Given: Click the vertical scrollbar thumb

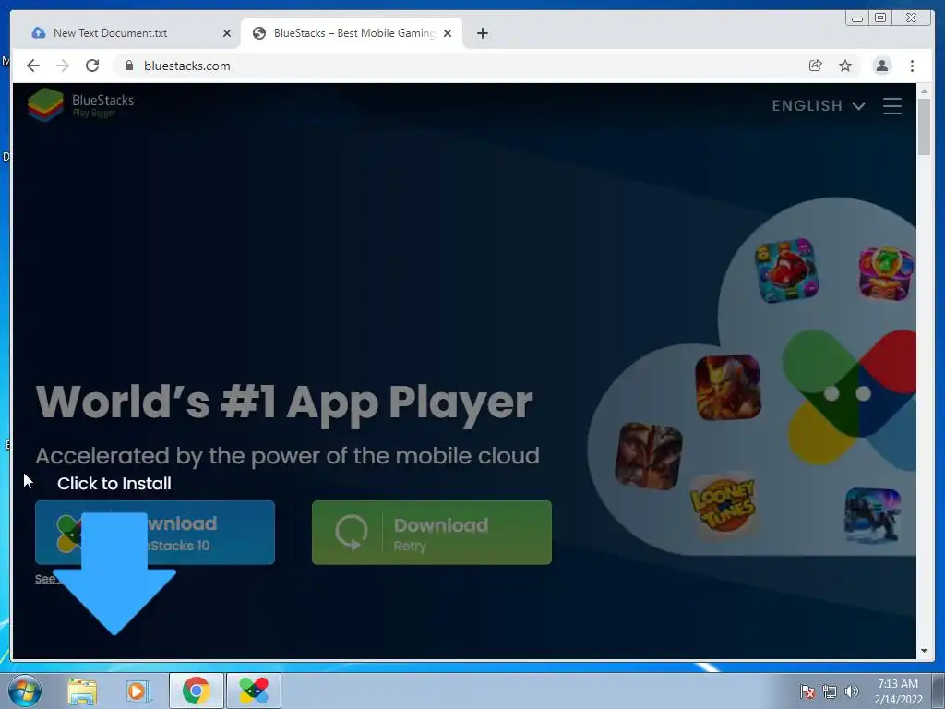Looking at the screenshot, I should click(x=924, y=126).
